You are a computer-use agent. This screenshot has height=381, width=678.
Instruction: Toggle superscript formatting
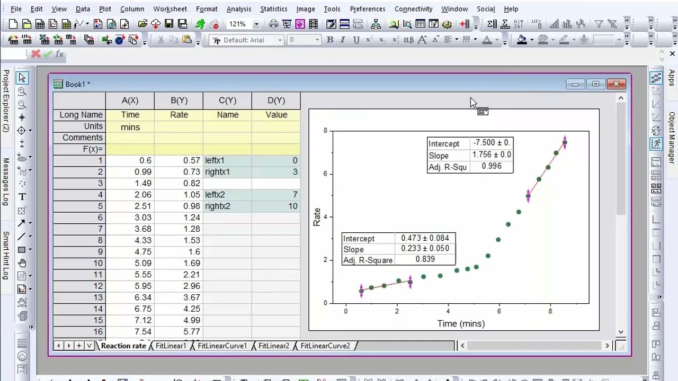click(x=370, y=40)
